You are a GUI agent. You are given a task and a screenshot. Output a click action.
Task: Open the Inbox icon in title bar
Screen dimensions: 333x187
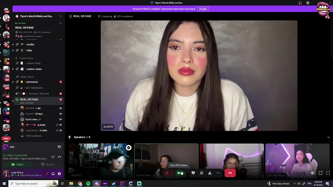300,3
